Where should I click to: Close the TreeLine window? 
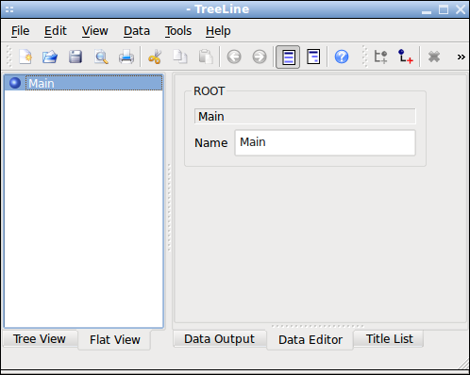(461, 9)
